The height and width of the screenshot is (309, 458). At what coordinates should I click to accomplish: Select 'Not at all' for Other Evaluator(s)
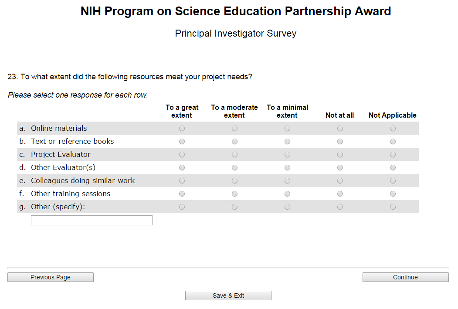point(340,168)
